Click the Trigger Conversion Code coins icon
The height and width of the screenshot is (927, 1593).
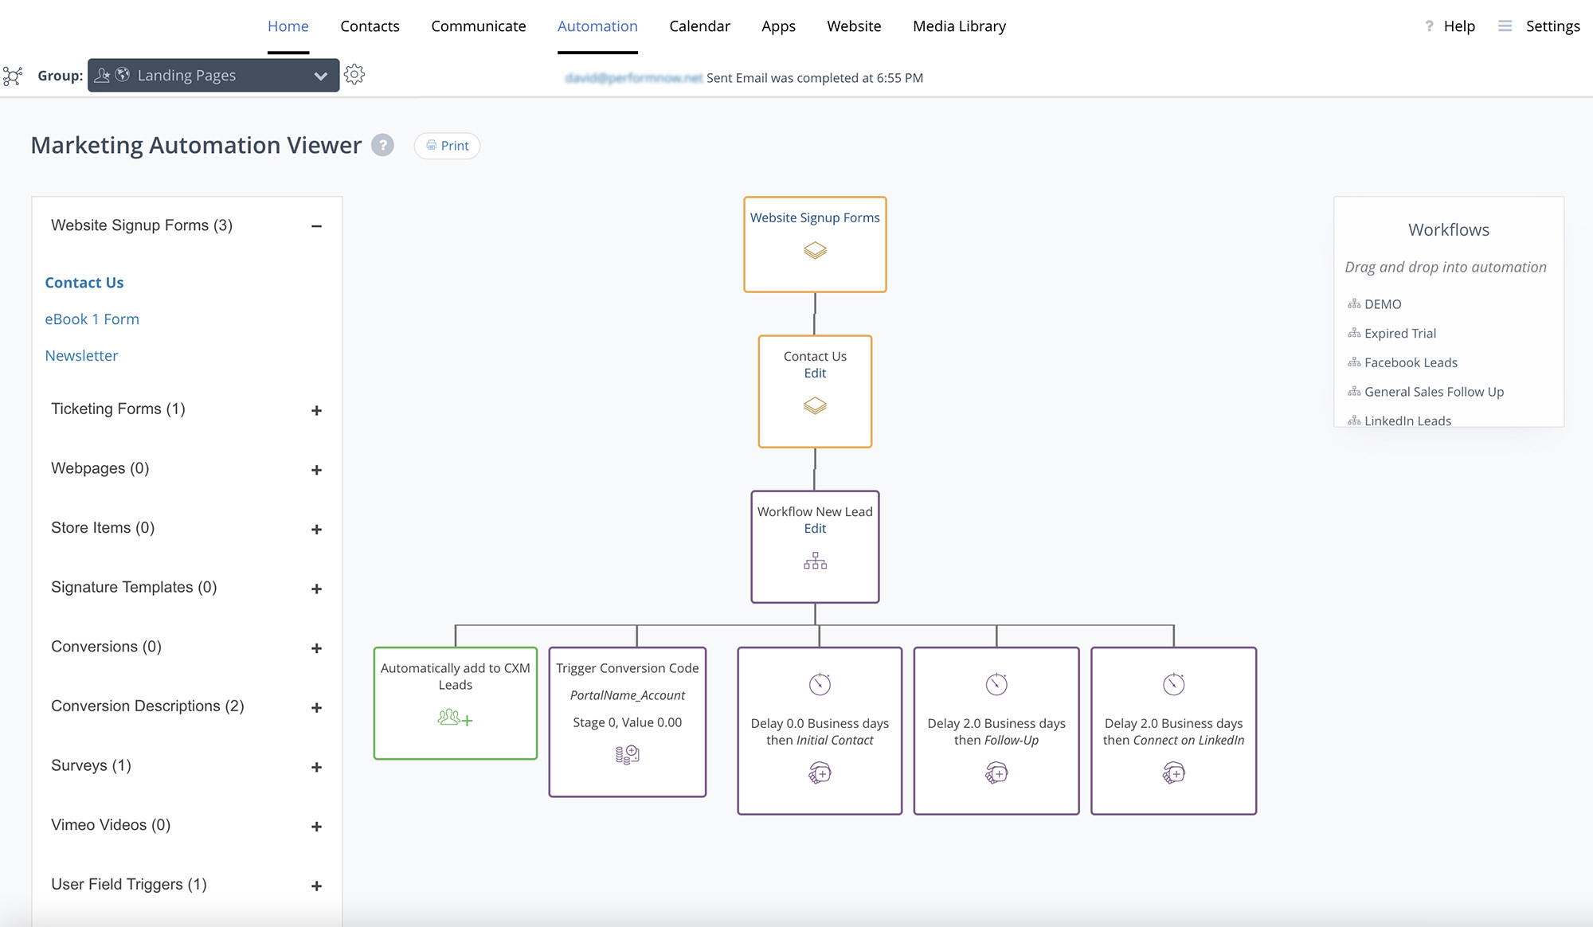pos(627,754)
